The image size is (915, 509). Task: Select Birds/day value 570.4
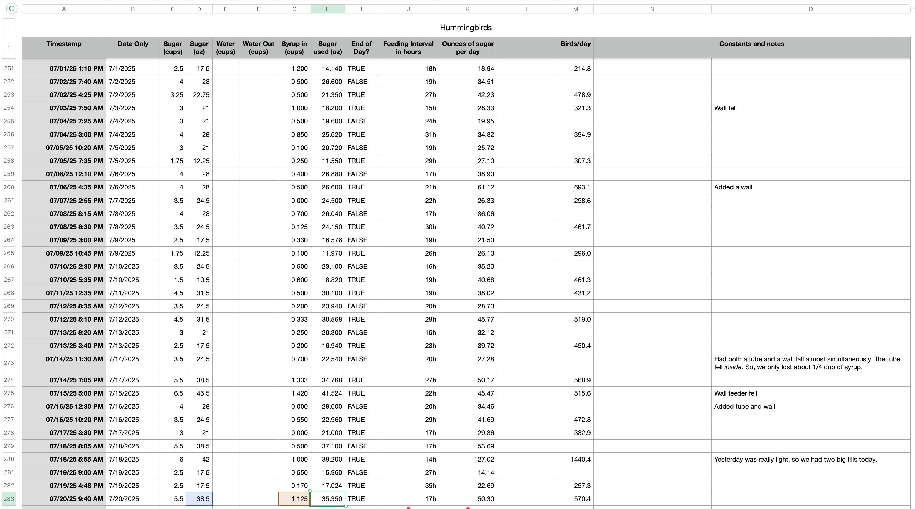575,499
